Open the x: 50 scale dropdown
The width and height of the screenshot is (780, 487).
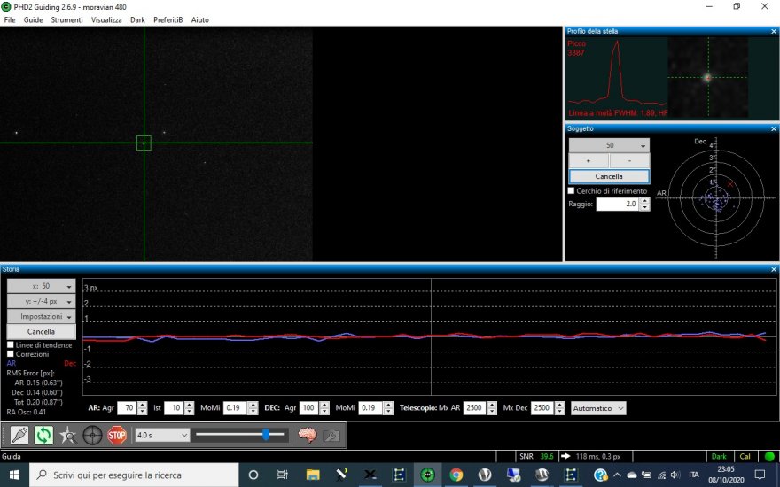coord(42,286)
